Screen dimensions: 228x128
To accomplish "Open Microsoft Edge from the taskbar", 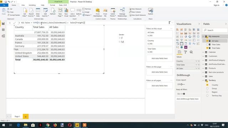I will click(x=18, y=125).
